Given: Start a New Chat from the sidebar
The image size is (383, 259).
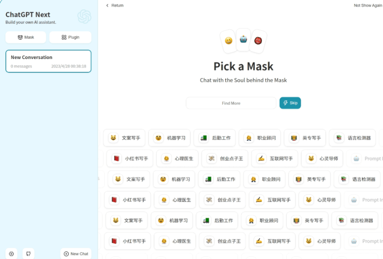Looking at the screenshot, I should tap(76, 254).
